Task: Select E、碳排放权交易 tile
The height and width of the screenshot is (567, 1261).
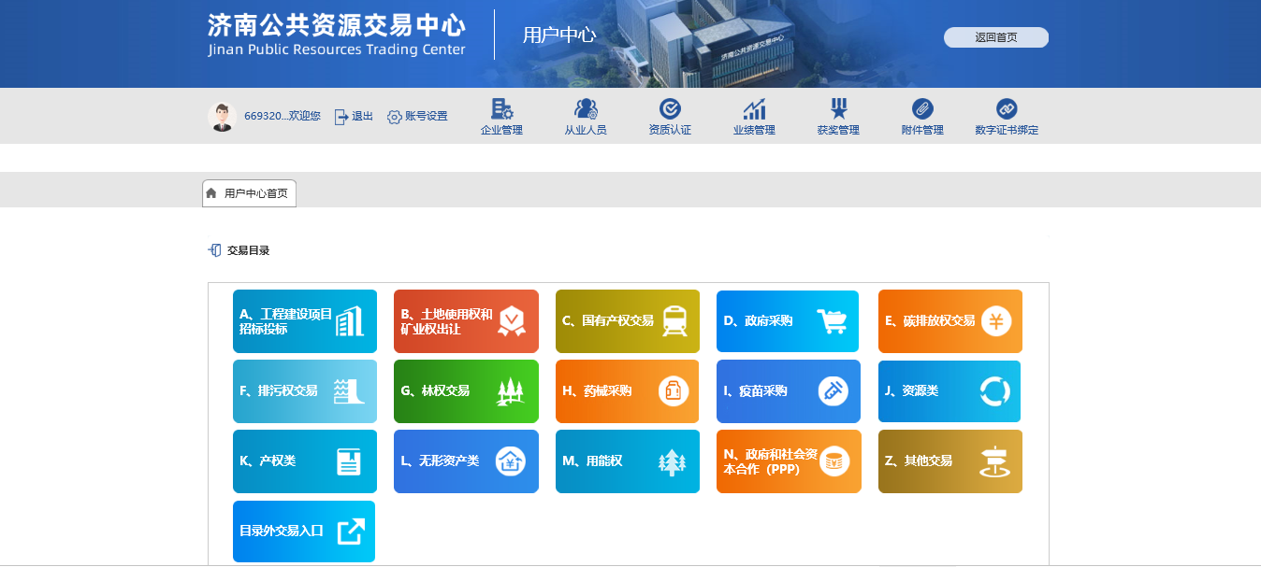Action: 949,321
